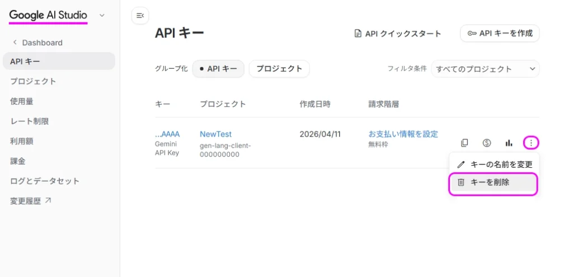573x277 pixels.
Task: Click the billing dollar icon in key row
Action: (487, 143)
